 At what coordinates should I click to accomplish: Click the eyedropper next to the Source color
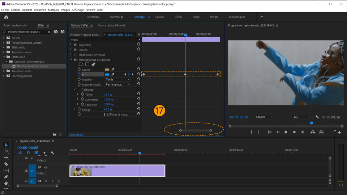[x=112, y=69]
